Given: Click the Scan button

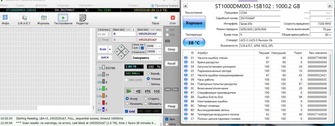Looking at the screenshot, I should (103, 49).
